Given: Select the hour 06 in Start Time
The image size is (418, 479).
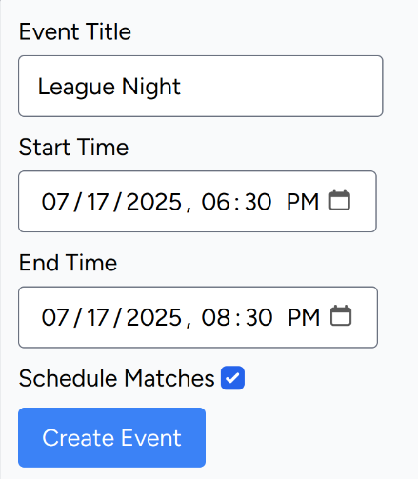Looking at the screenshot, I should [215, 202].
